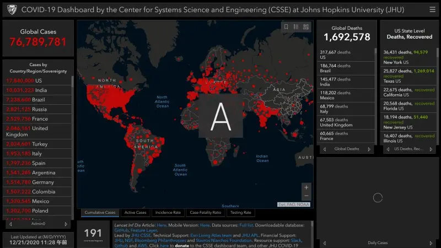
Task: Select Turkey row in cases list
Action: [37, 144]
